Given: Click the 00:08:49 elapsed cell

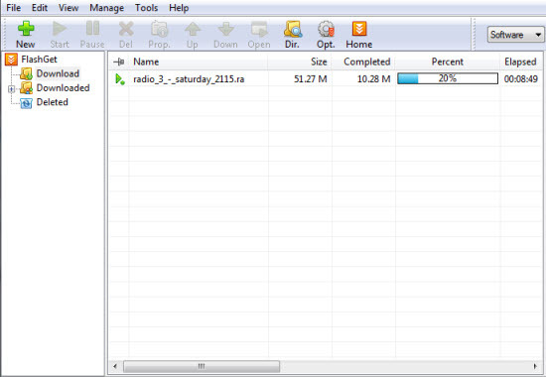Looking at the screenshot, I should pos(521,79).
